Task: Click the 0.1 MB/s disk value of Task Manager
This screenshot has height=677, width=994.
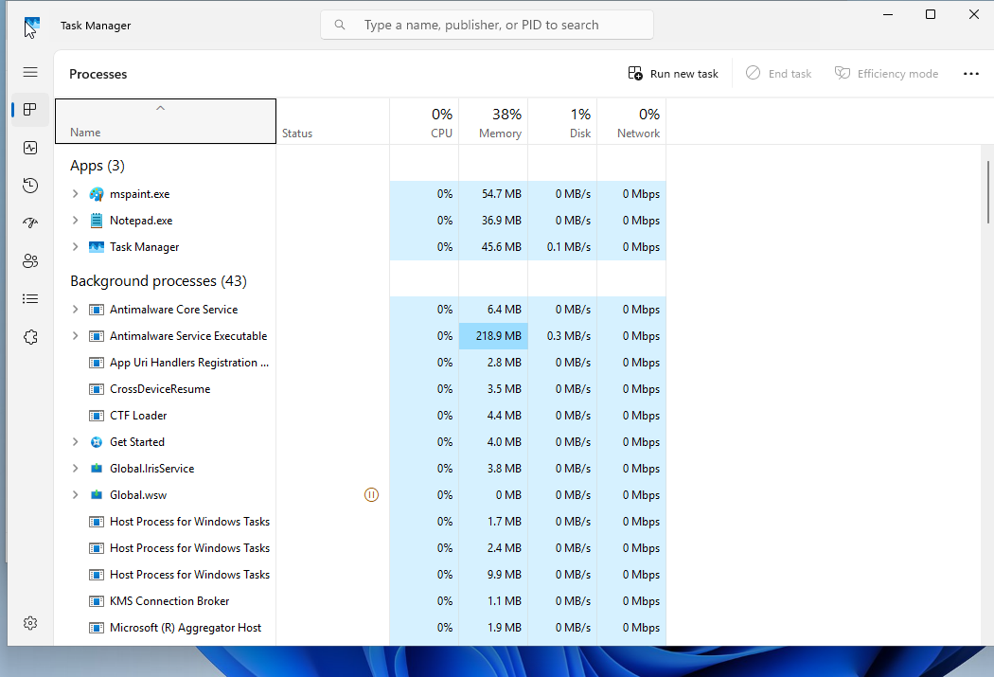Action: click(569, 247)
